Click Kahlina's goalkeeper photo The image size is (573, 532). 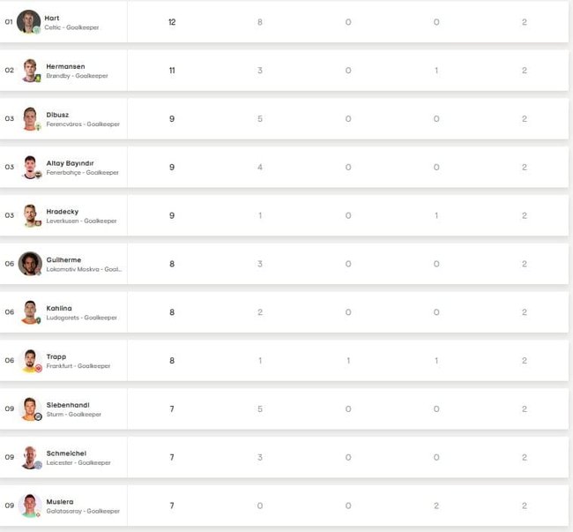tap(31, 311)
